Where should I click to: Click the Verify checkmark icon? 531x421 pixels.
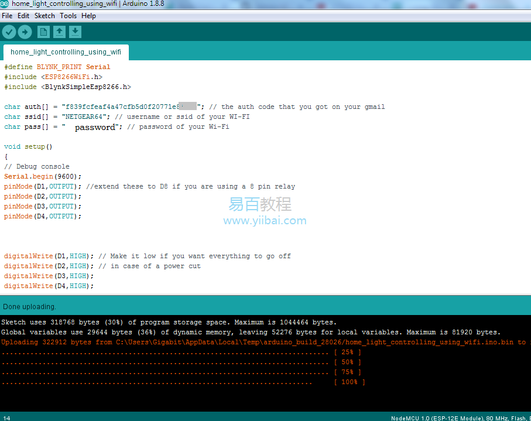pyautogui.click(x=9, y=32)
